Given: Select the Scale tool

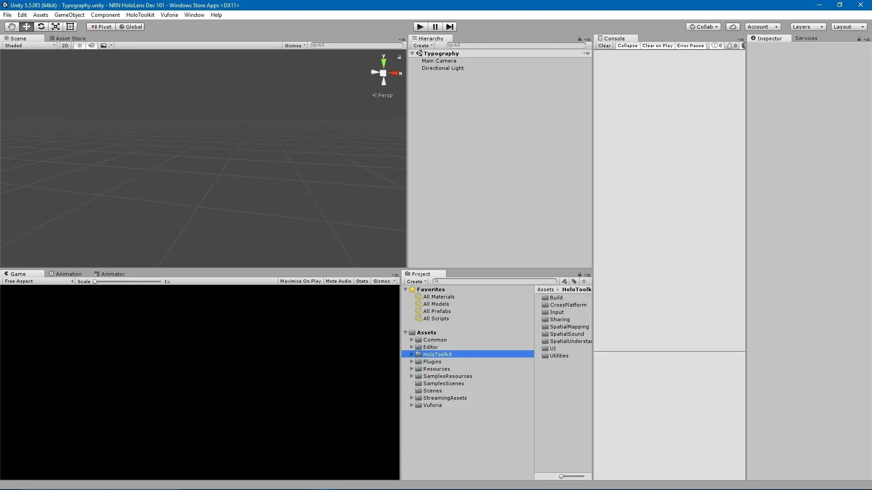Looking at the screenshot, I should tap(55, 27).
